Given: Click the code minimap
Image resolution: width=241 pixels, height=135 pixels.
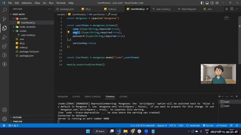Looking at the screenshot, I should (227, 18).
